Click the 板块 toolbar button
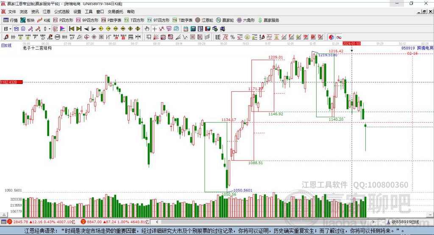 (28, 20)
